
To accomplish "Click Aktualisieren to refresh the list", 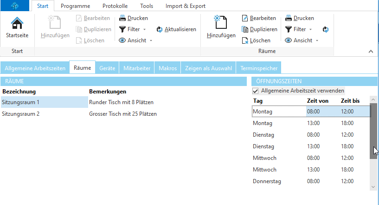I will click(x=176, y=29).
